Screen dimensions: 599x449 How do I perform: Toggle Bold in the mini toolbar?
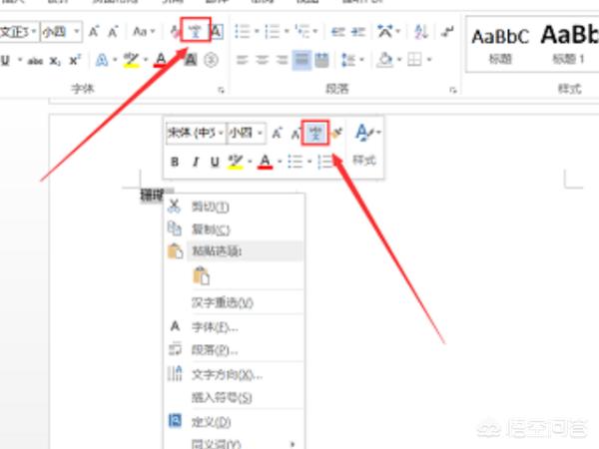point(175,162)
